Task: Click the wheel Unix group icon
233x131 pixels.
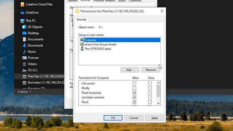Action: click(82, 44)
